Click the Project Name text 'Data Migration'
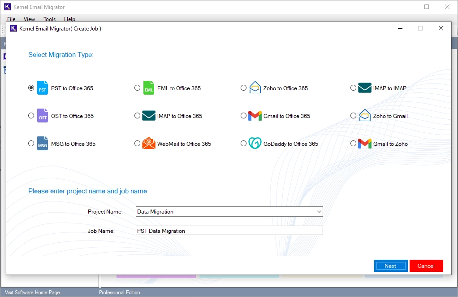The width and height of the screenshot is (458, 297). pyautogui.click(x=155, y=212)
